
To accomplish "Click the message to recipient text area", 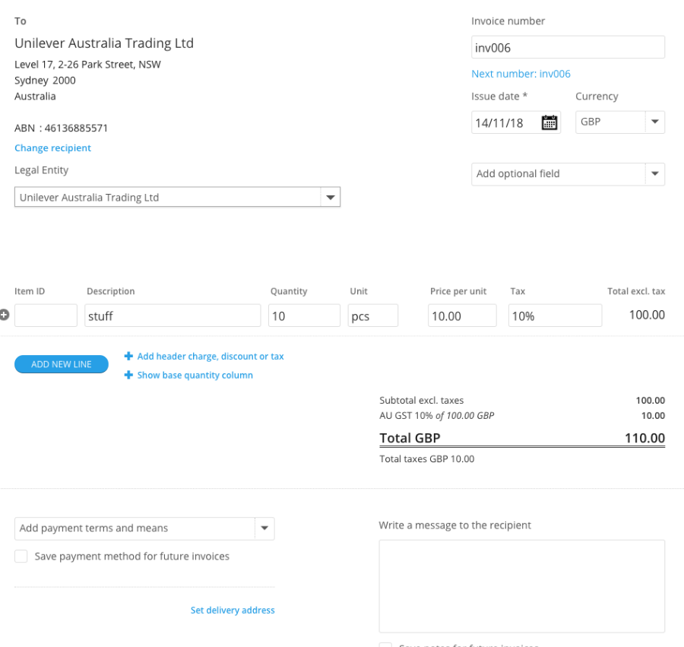I will coord(521,585).
